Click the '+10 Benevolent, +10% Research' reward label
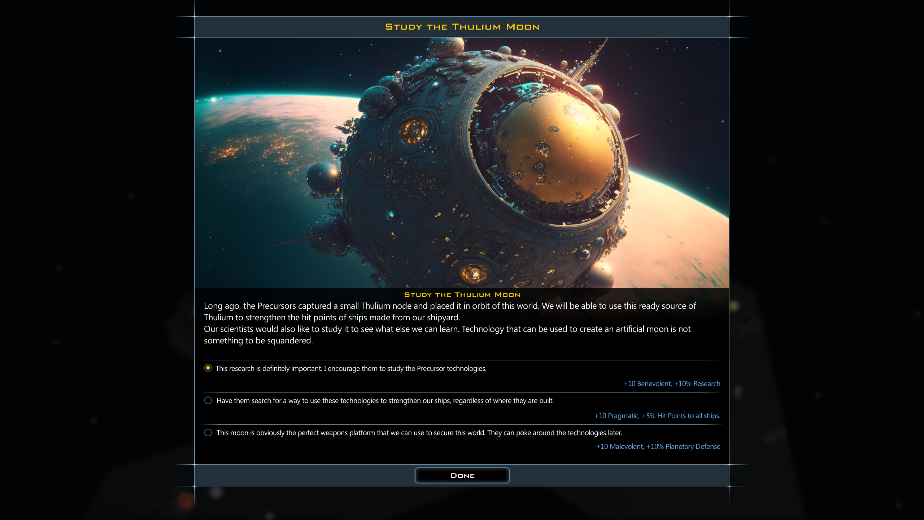924x520 pixels. (672, 383)
